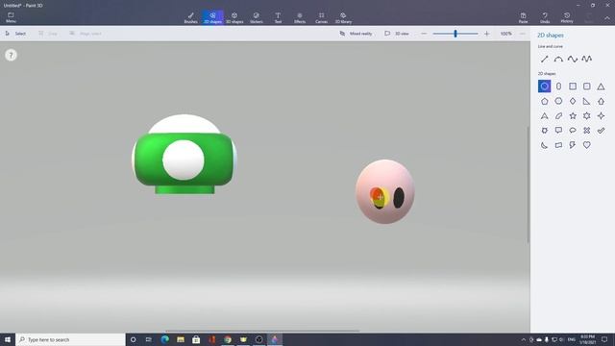The height and width of the screenshot is (346, 615).
Task: Click the canvas vertical scrollbar
Action: (x=528, y=185)
